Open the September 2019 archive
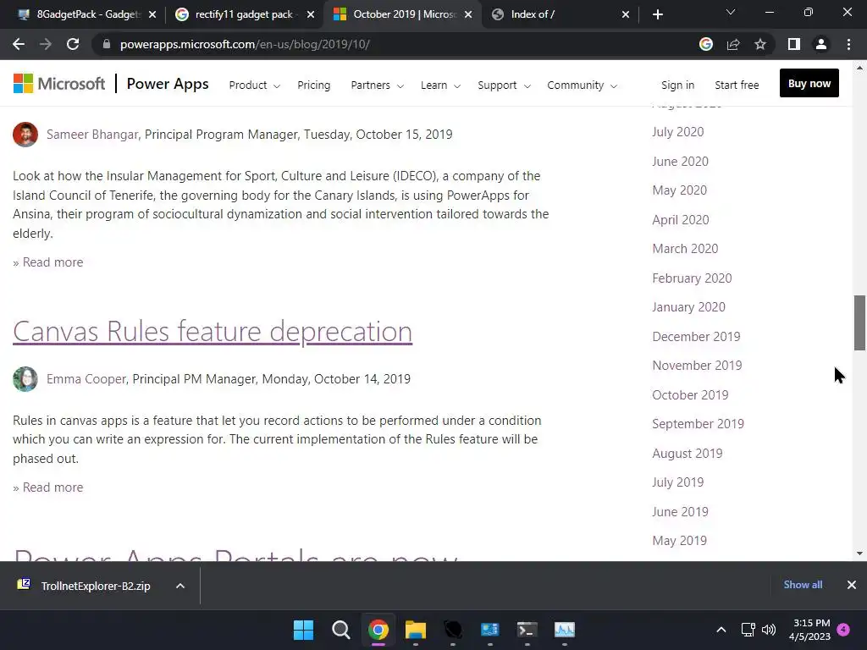The height and width of the screenshot is (650, 867). tap(698, 424)
